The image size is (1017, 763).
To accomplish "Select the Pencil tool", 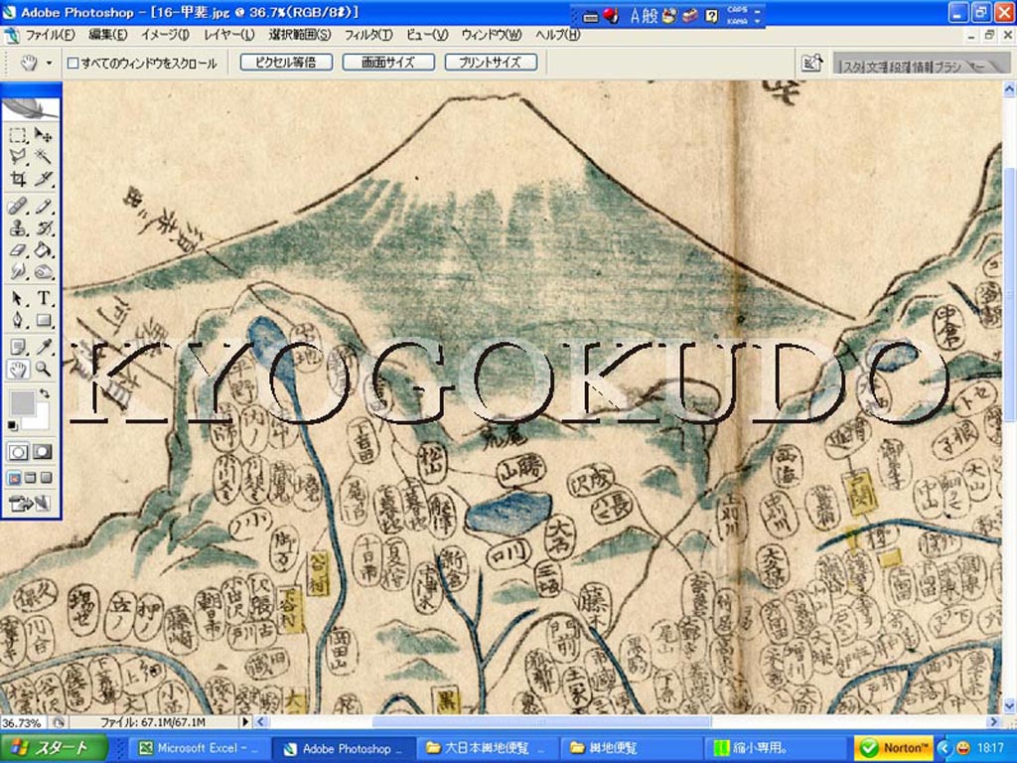I will point(43,207).
